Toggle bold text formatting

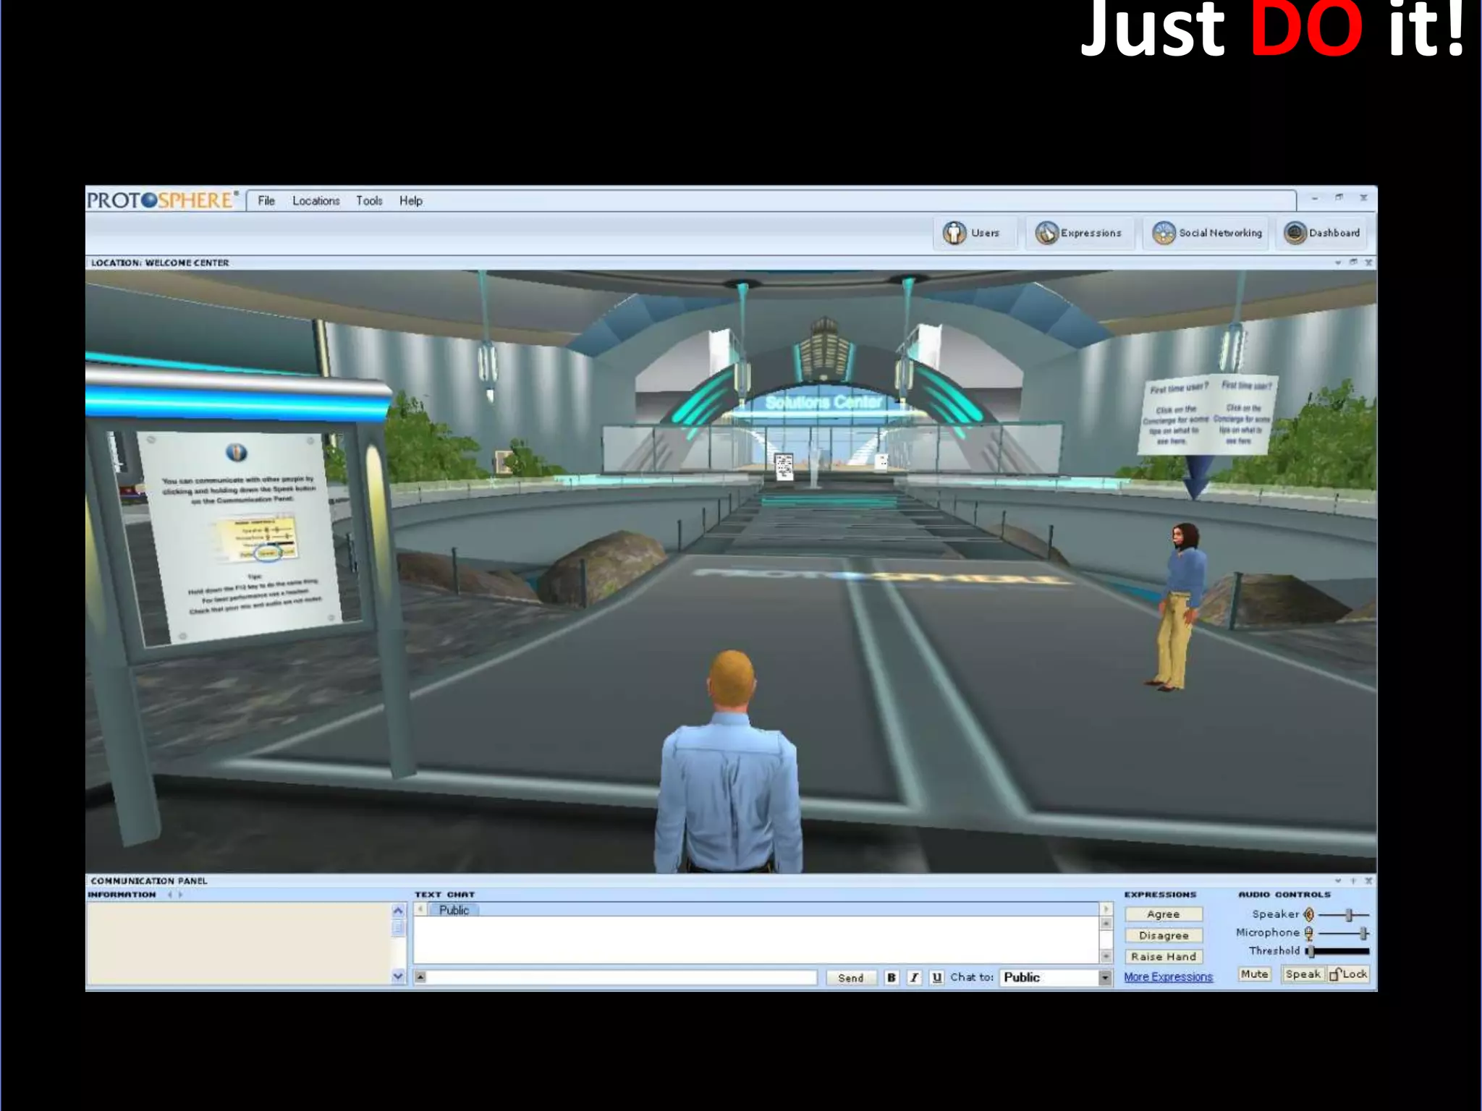point(892,977)
